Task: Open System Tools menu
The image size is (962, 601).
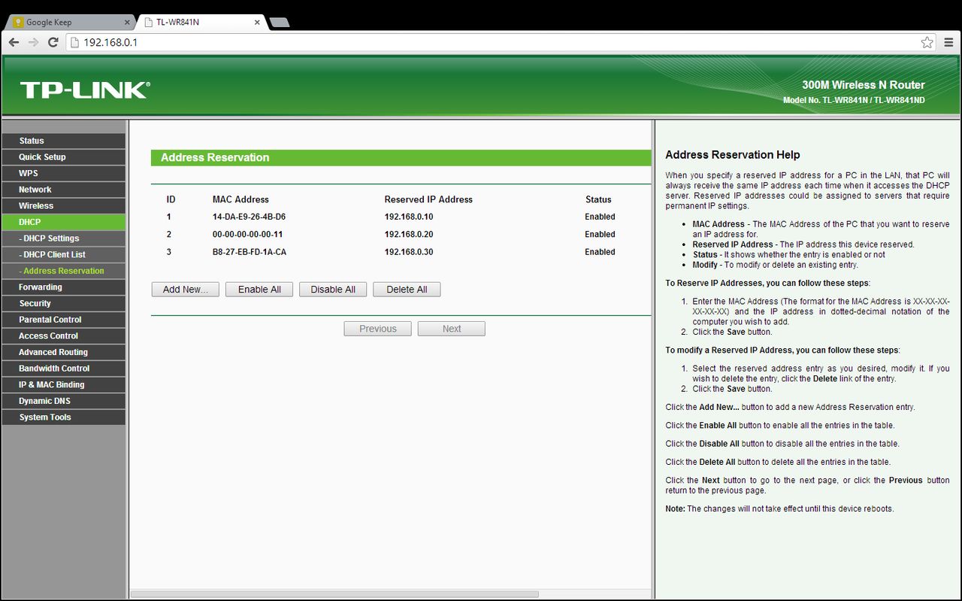Action: 63,417
